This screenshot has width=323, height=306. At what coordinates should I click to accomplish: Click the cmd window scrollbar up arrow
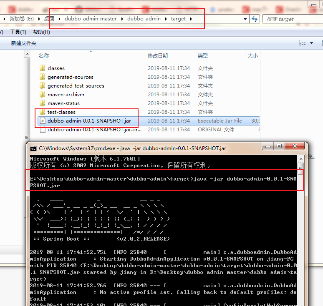301,159
